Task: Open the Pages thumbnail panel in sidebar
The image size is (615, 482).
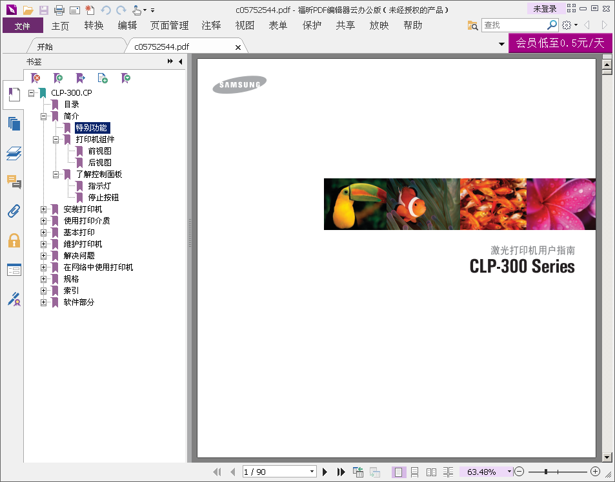Action: 14,124
